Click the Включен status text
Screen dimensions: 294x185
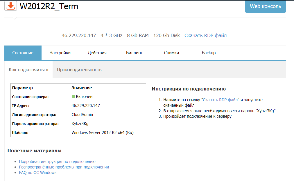point(84,97)
